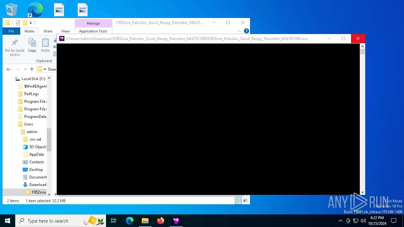
Task: Open the notification center icon
Action: coord(394,221)
